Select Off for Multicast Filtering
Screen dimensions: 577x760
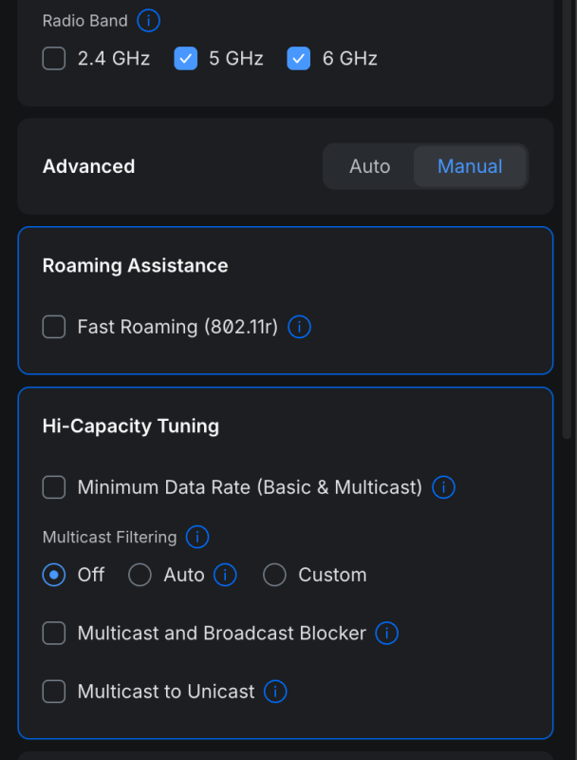[x=54, y=575]
